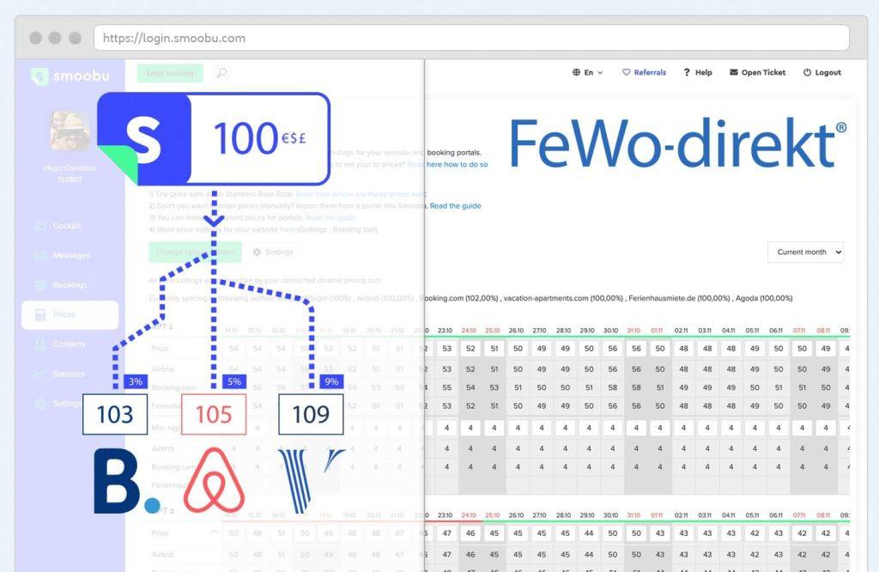Click APT 2 Airbnb price 47 for 23.10

click(446, 555)
